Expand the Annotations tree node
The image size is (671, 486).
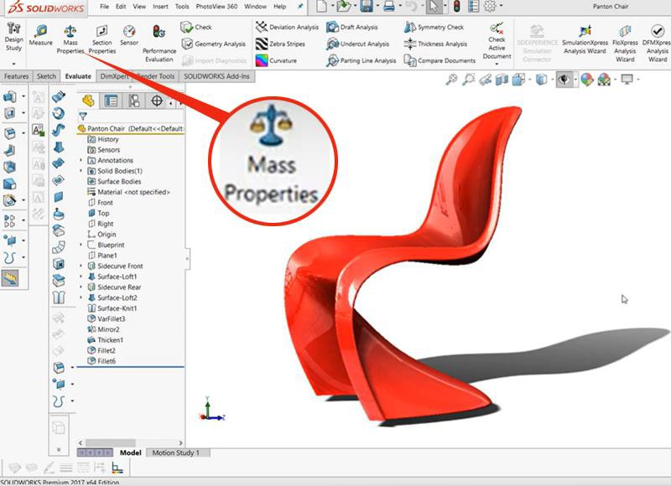click(x=81, y=160)
